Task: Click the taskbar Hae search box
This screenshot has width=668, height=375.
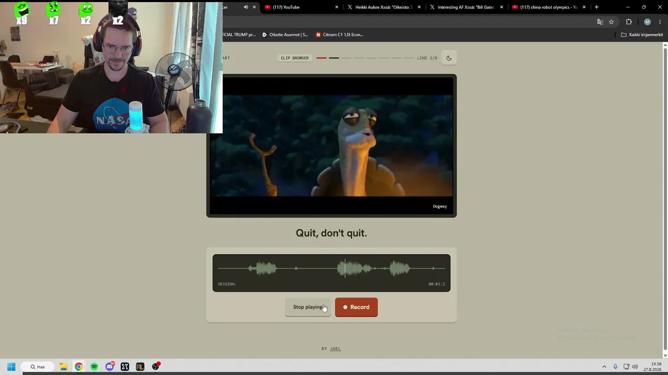Action: (x=38, y=367)
